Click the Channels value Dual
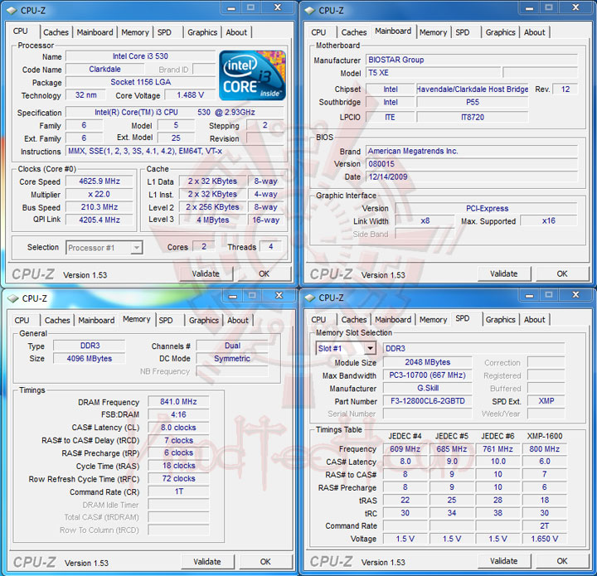Viewport: 597px width, 576px height. [x=232, y=346]
